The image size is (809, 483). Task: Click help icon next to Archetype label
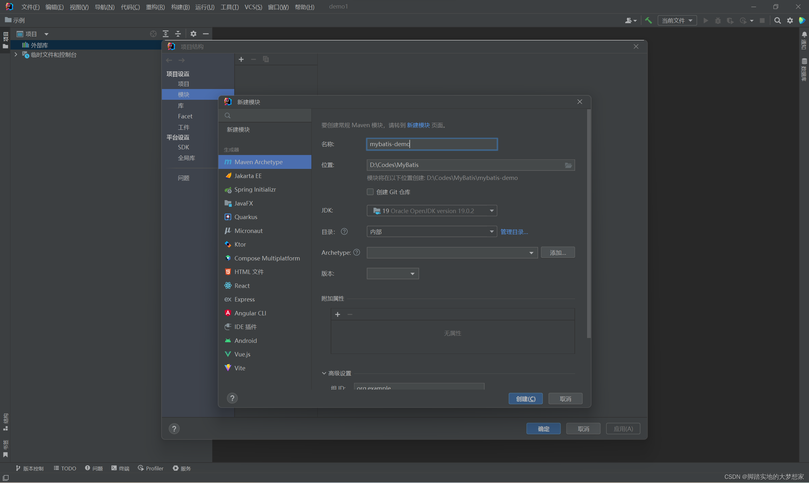click(x=357, y=252)
